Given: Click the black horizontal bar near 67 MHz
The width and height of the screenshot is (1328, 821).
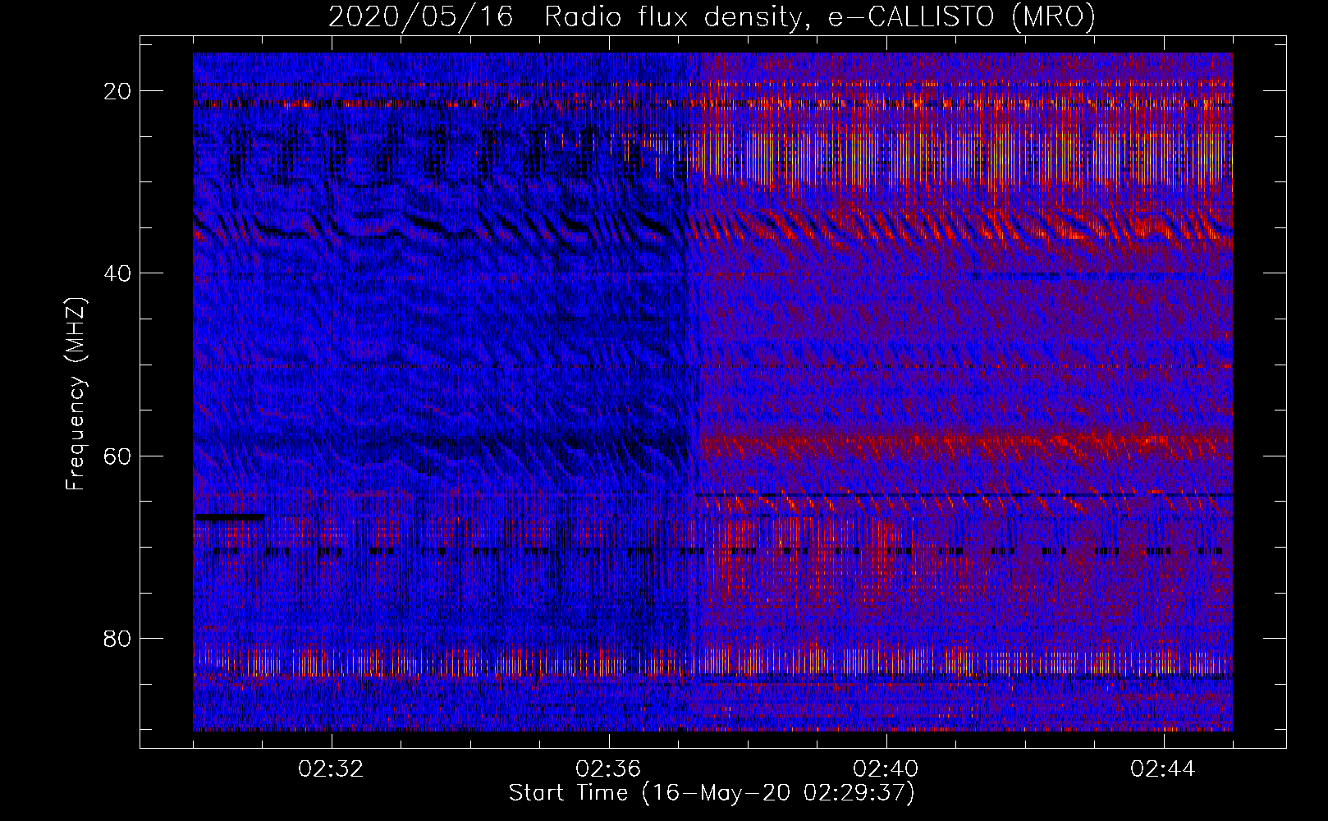Looking at the screenshot, I should click(229, 517).
